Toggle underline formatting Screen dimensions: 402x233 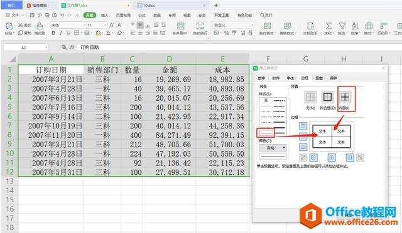click(x=68, y=33)
